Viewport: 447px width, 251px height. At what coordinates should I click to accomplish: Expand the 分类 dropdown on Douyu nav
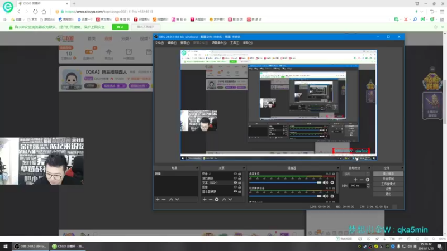pos(126,38)
